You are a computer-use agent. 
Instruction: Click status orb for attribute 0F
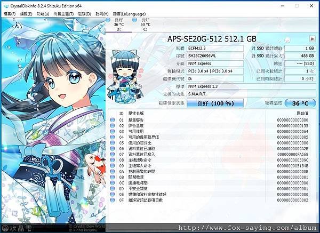click(x=112, y=200)
